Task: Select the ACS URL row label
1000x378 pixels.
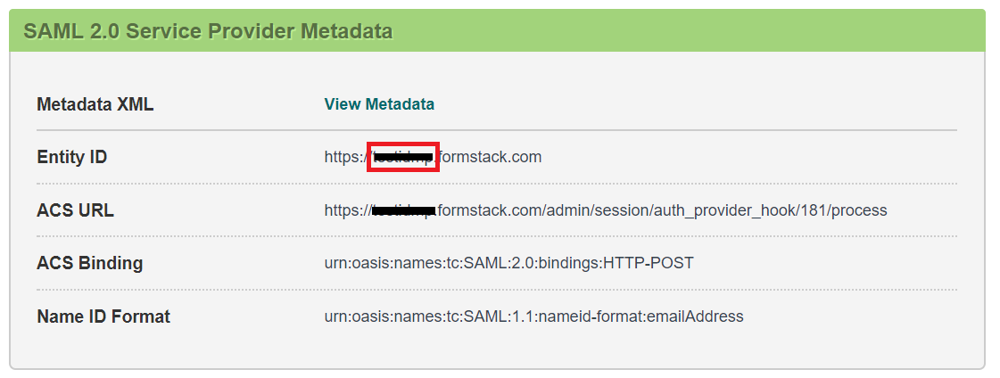Action: pyautogui.click(x=75, y=211)
